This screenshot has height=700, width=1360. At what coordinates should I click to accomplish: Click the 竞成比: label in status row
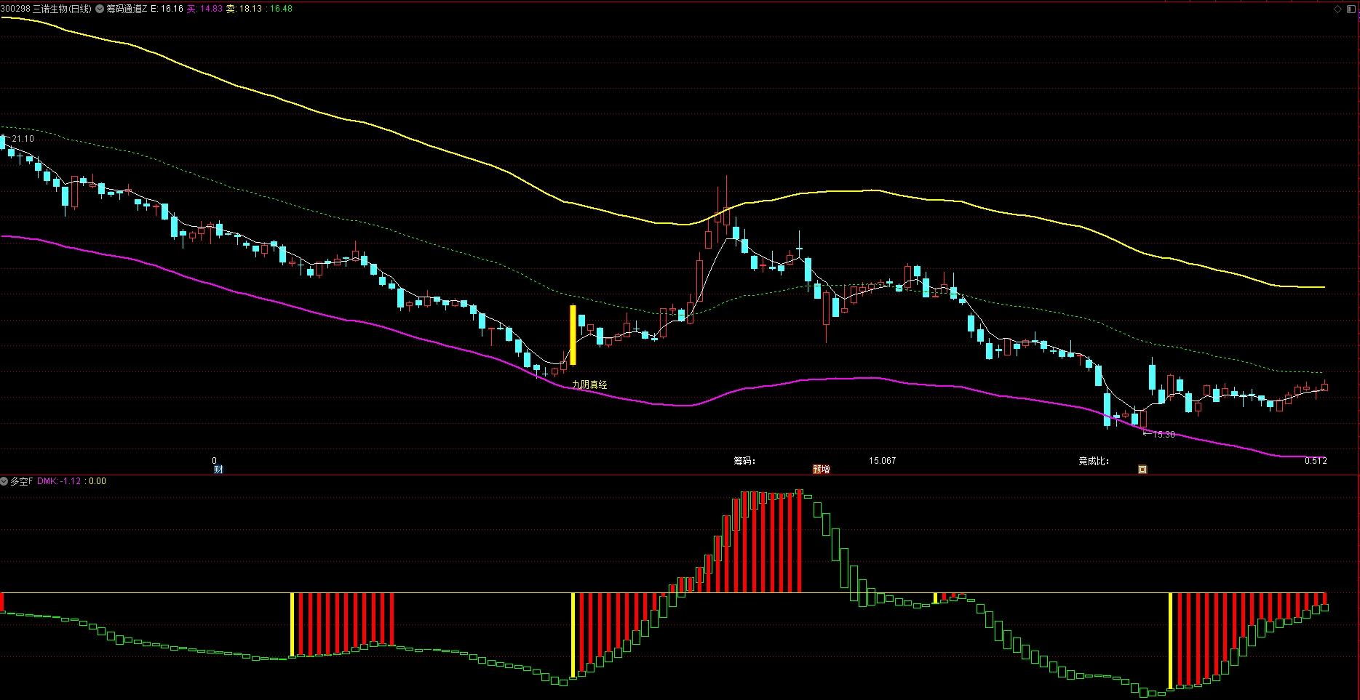[1093, 461]
